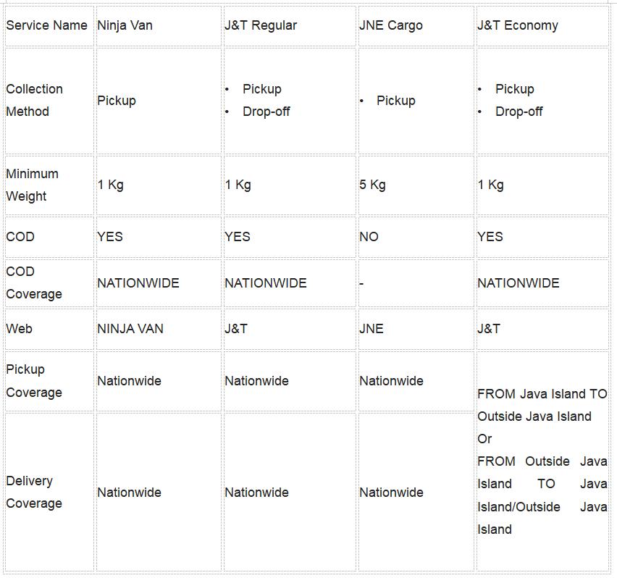Select the "J&T Regular" column header
This screenshot has width=617, height=578.
point(261,25)
